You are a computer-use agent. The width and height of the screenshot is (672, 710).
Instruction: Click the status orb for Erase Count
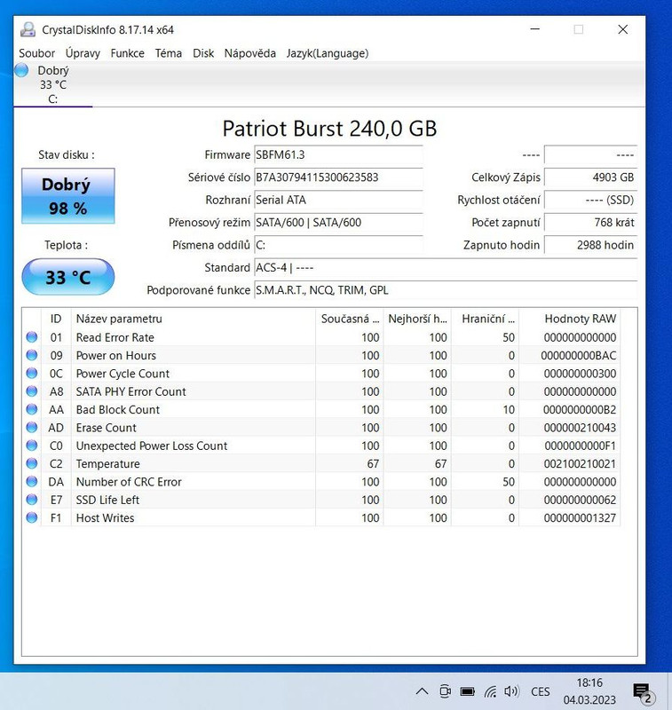[32, 428]
